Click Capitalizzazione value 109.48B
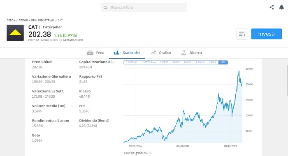 pyautogui.click(x=86, y=67)
